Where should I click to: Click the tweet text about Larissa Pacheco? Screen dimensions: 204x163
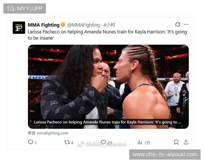click(x=107, y=35)
